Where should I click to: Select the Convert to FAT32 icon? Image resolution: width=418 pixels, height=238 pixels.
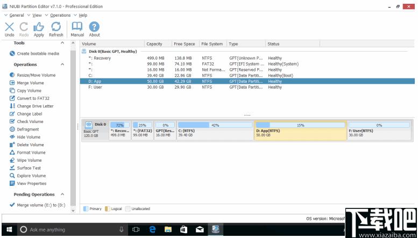tap(12, 98)
